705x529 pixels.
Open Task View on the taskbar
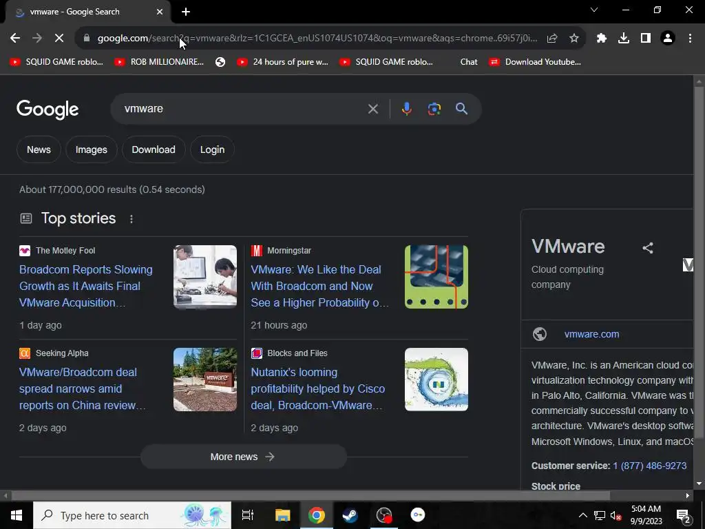248,515
